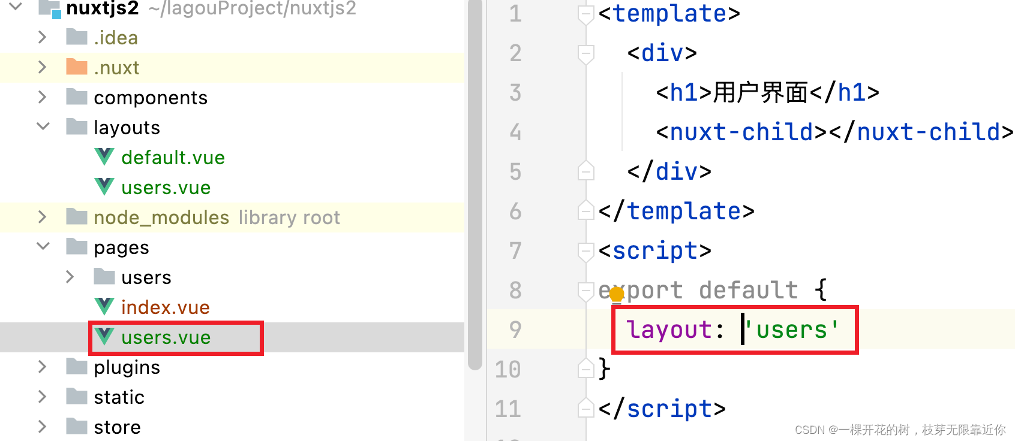Click the plugins folder icon

(77, 366)
